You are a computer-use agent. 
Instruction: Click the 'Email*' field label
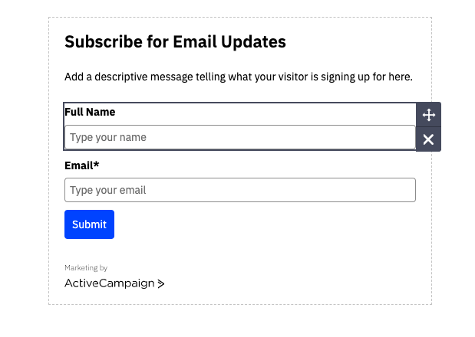pyautogui.click(x=82, y=165)
